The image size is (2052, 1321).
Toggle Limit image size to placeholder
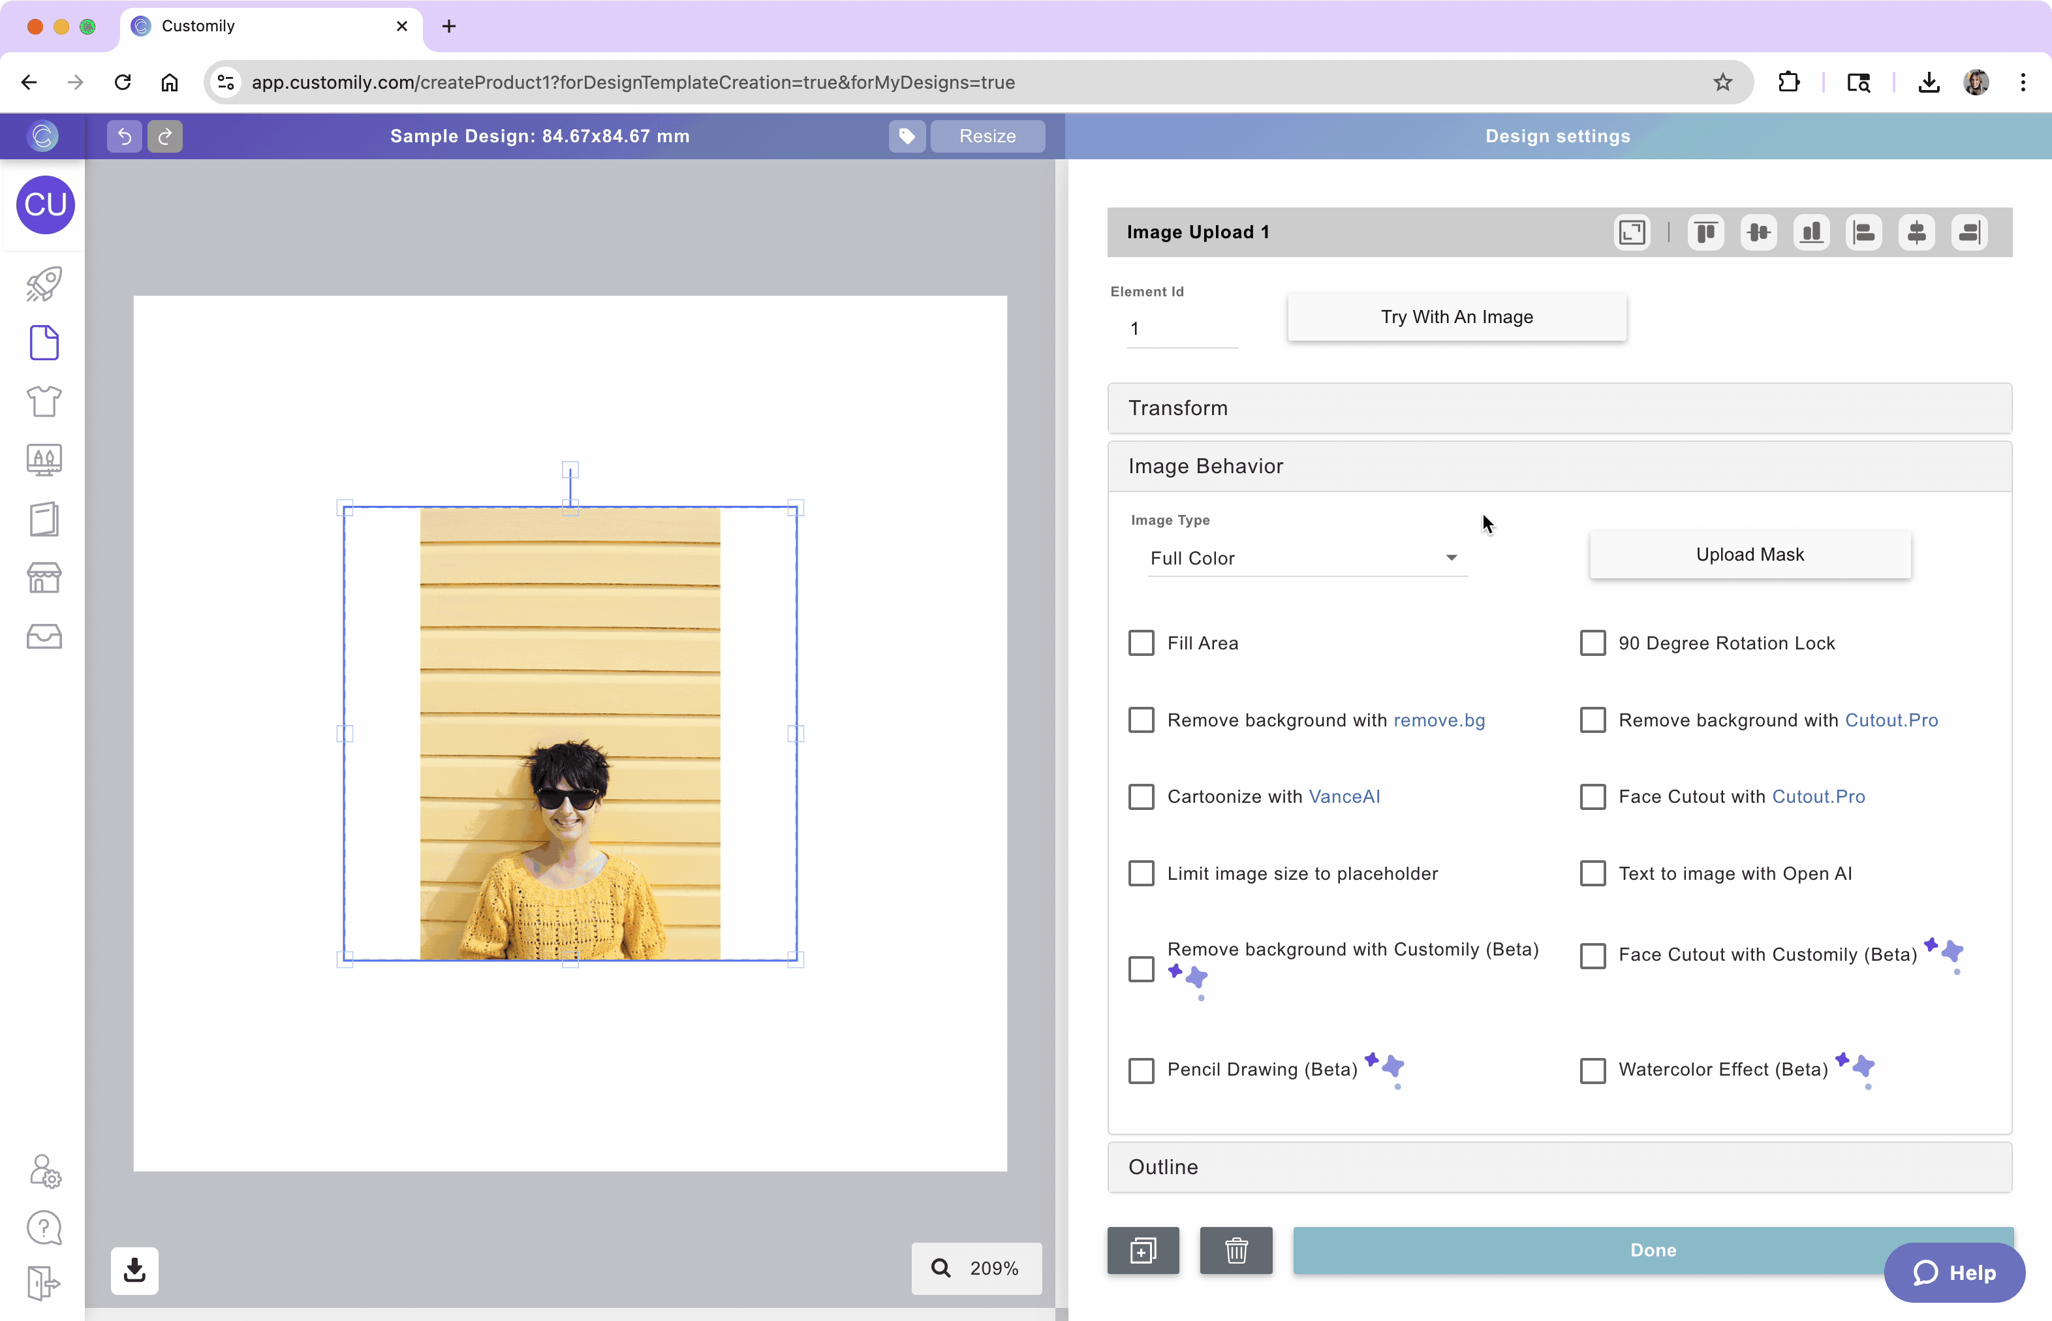click(x=1141, y=873)
